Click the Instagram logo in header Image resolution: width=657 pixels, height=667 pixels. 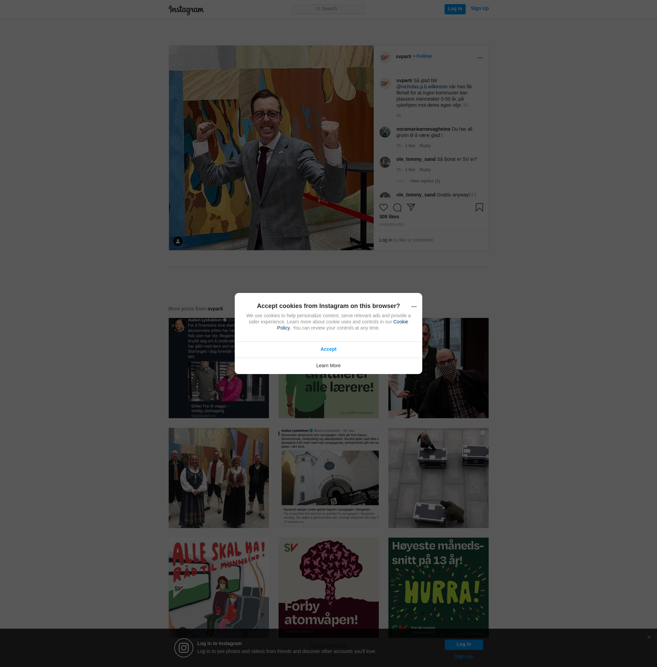click(x=186, y=10)
